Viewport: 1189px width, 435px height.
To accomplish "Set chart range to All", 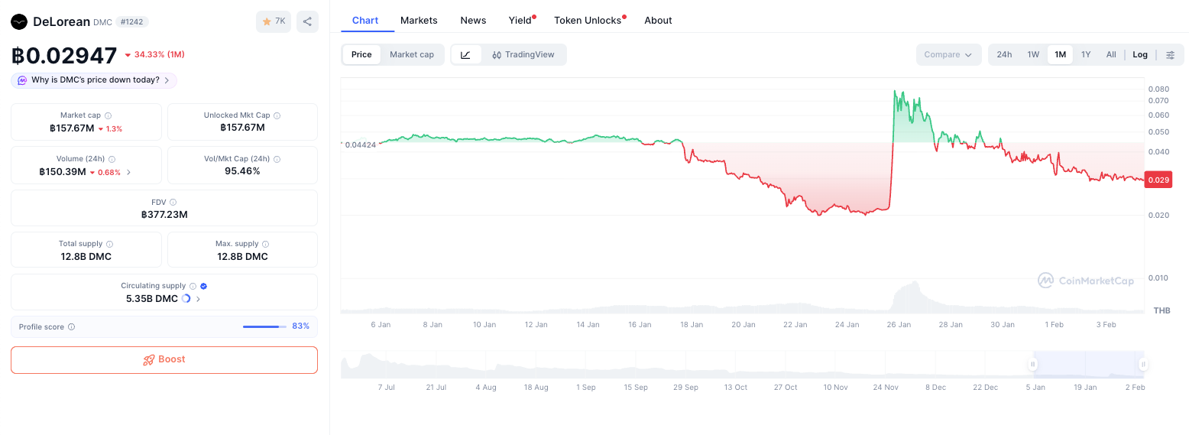I will coord(1111,54).
